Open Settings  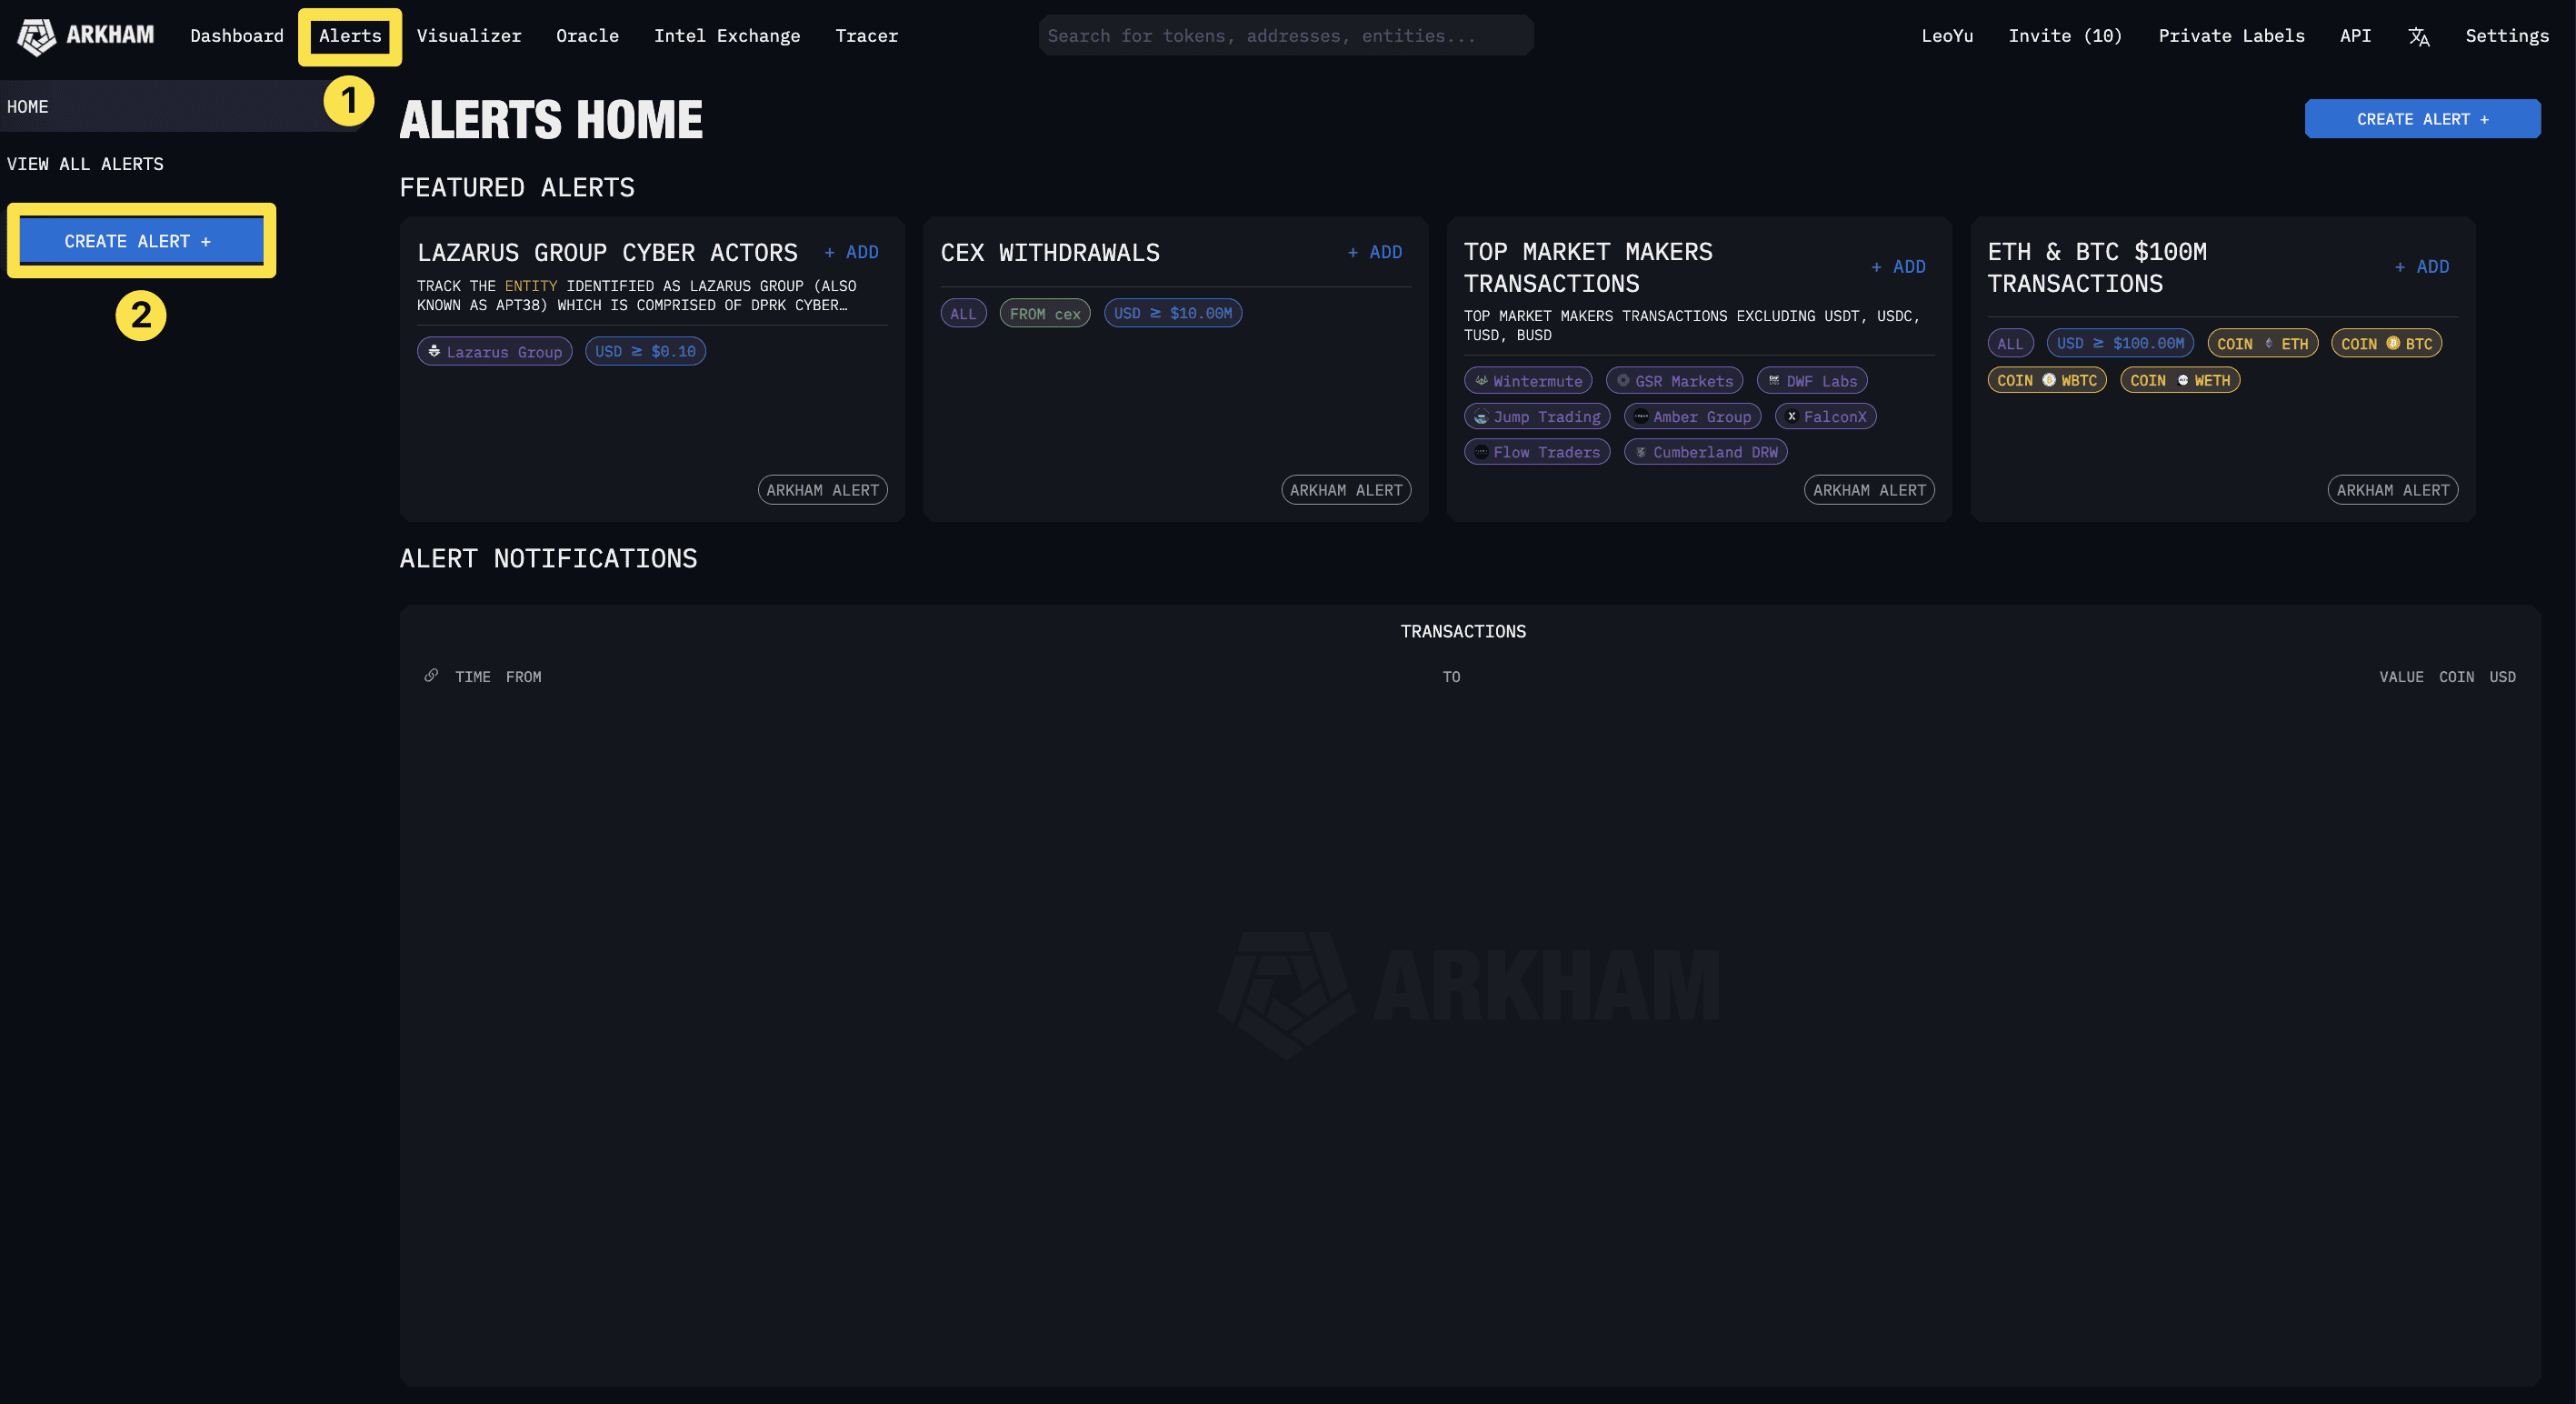(x=2506, y=36)
